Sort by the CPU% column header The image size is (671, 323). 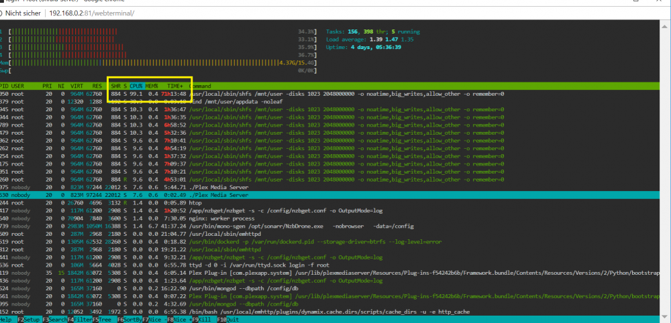tap(136, 86)
